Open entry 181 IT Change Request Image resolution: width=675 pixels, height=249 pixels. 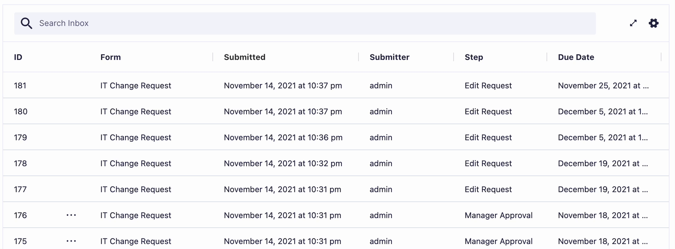coord(136,86)
